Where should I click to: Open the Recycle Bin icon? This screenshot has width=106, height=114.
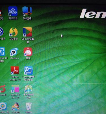(29, 106)
